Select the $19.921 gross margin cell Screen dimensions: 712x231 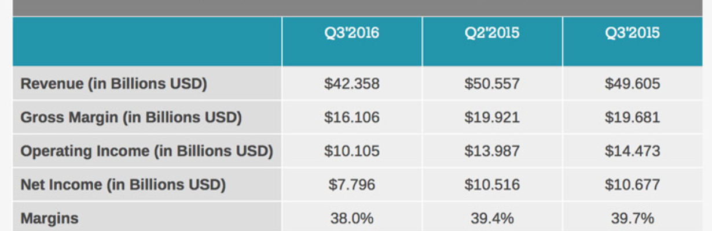[492, 117]
